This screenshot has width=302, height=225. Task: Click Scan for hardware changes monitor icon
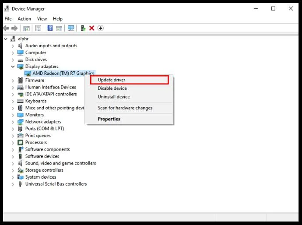pyautogui.click(x=71, y=28)
